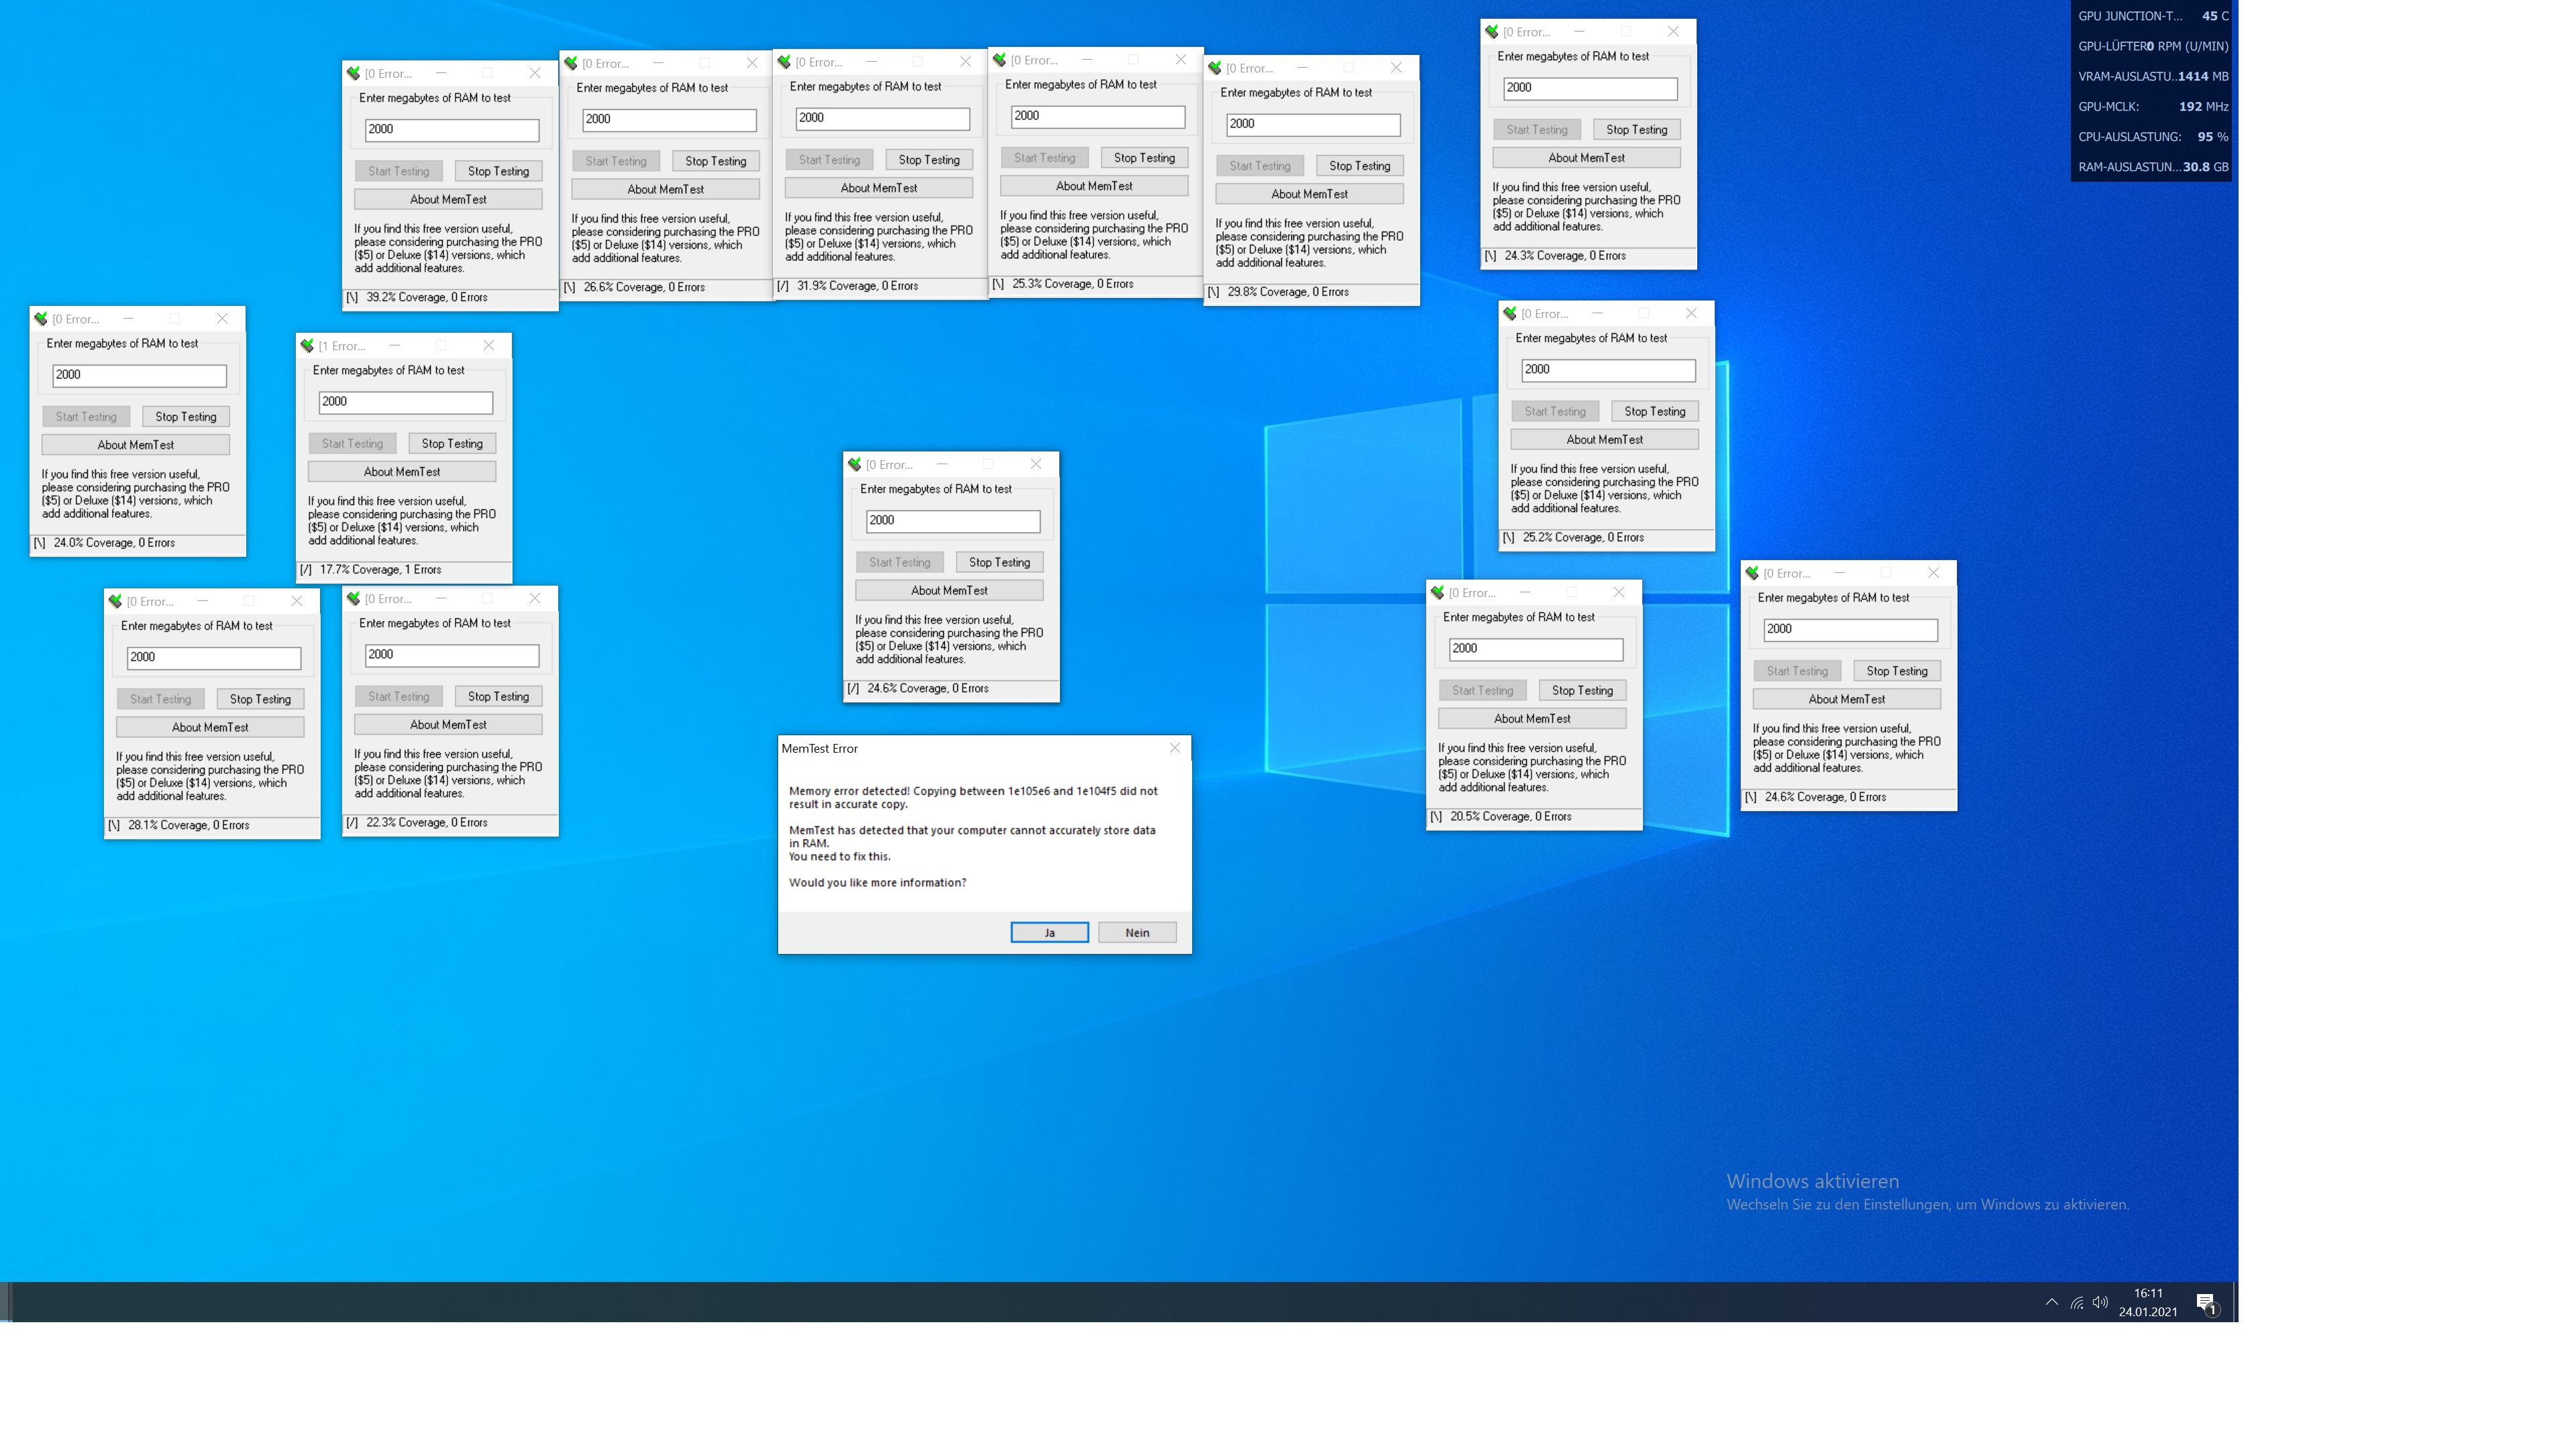Click MemTest icon in 1 Error window title

pyautogui.click(x=307, y=345)
